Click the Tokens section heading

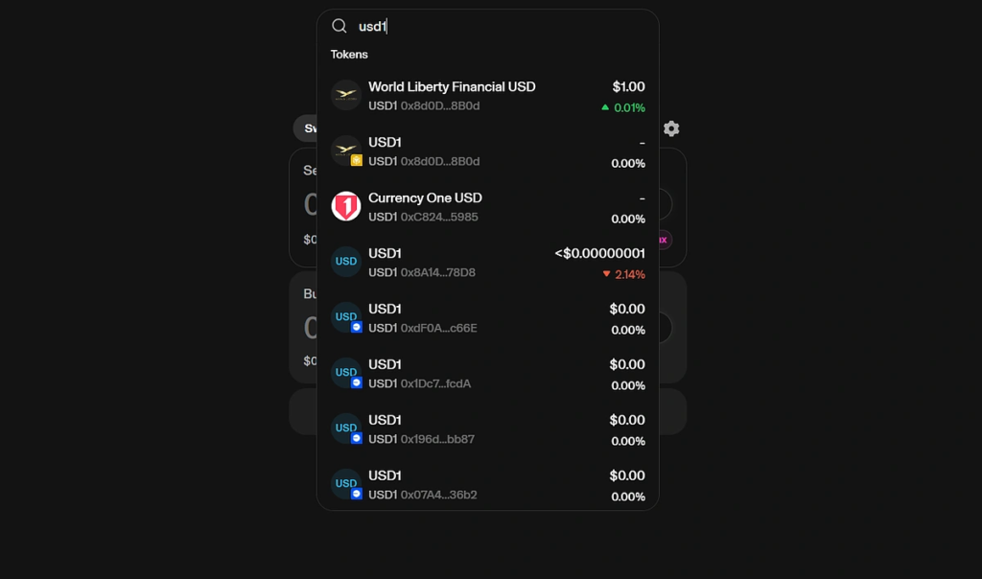[x=349, y=55]
